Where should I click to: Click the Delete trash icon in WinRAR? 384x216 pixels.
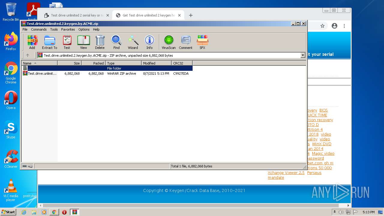pyautogui.click(x=100, y=42)
